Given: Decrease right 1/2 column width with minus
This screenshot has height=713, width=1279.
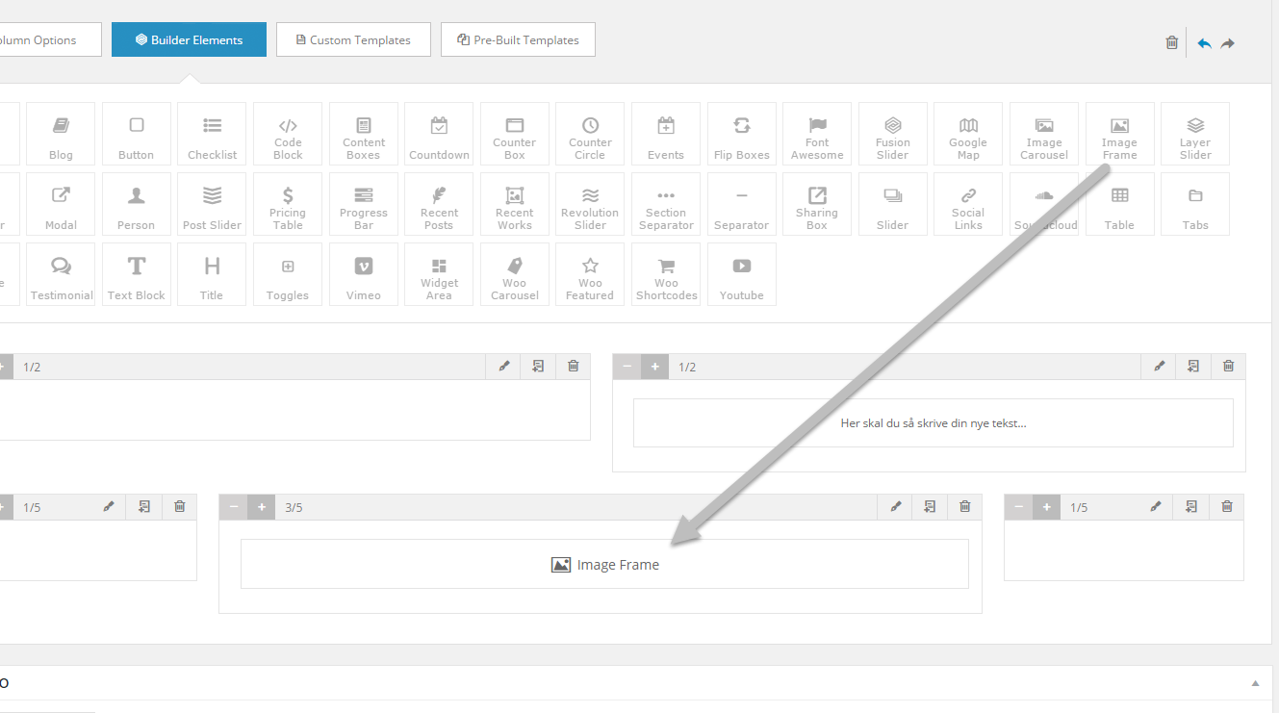Looking at the screenshot, I should click(627, 367).
